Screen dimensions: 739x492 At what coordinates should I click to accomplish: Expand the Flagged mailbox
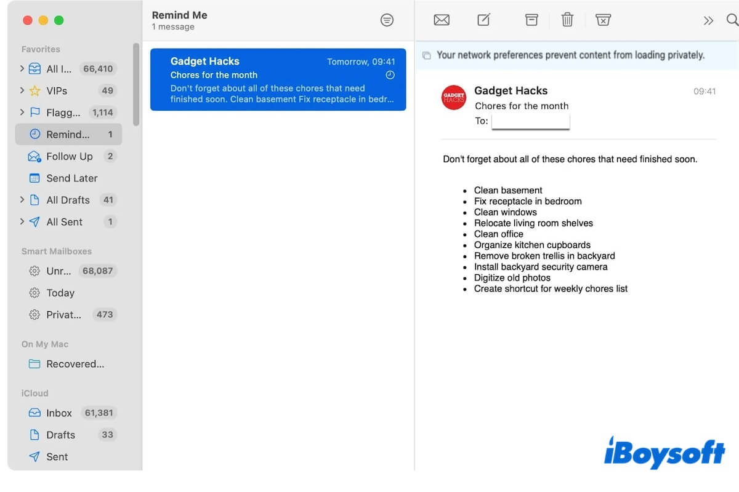click(22, 113)
